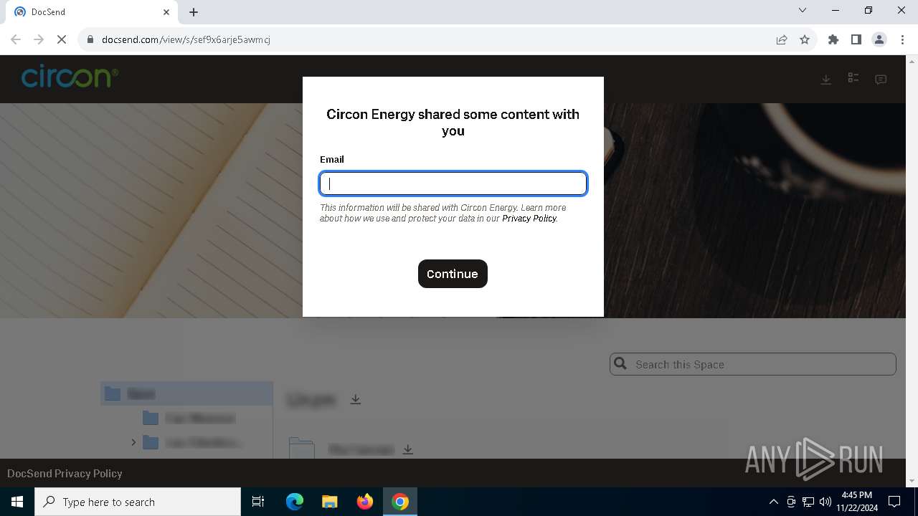Share this page icon in address bar

pyautogui.click(x=782, y=39)
